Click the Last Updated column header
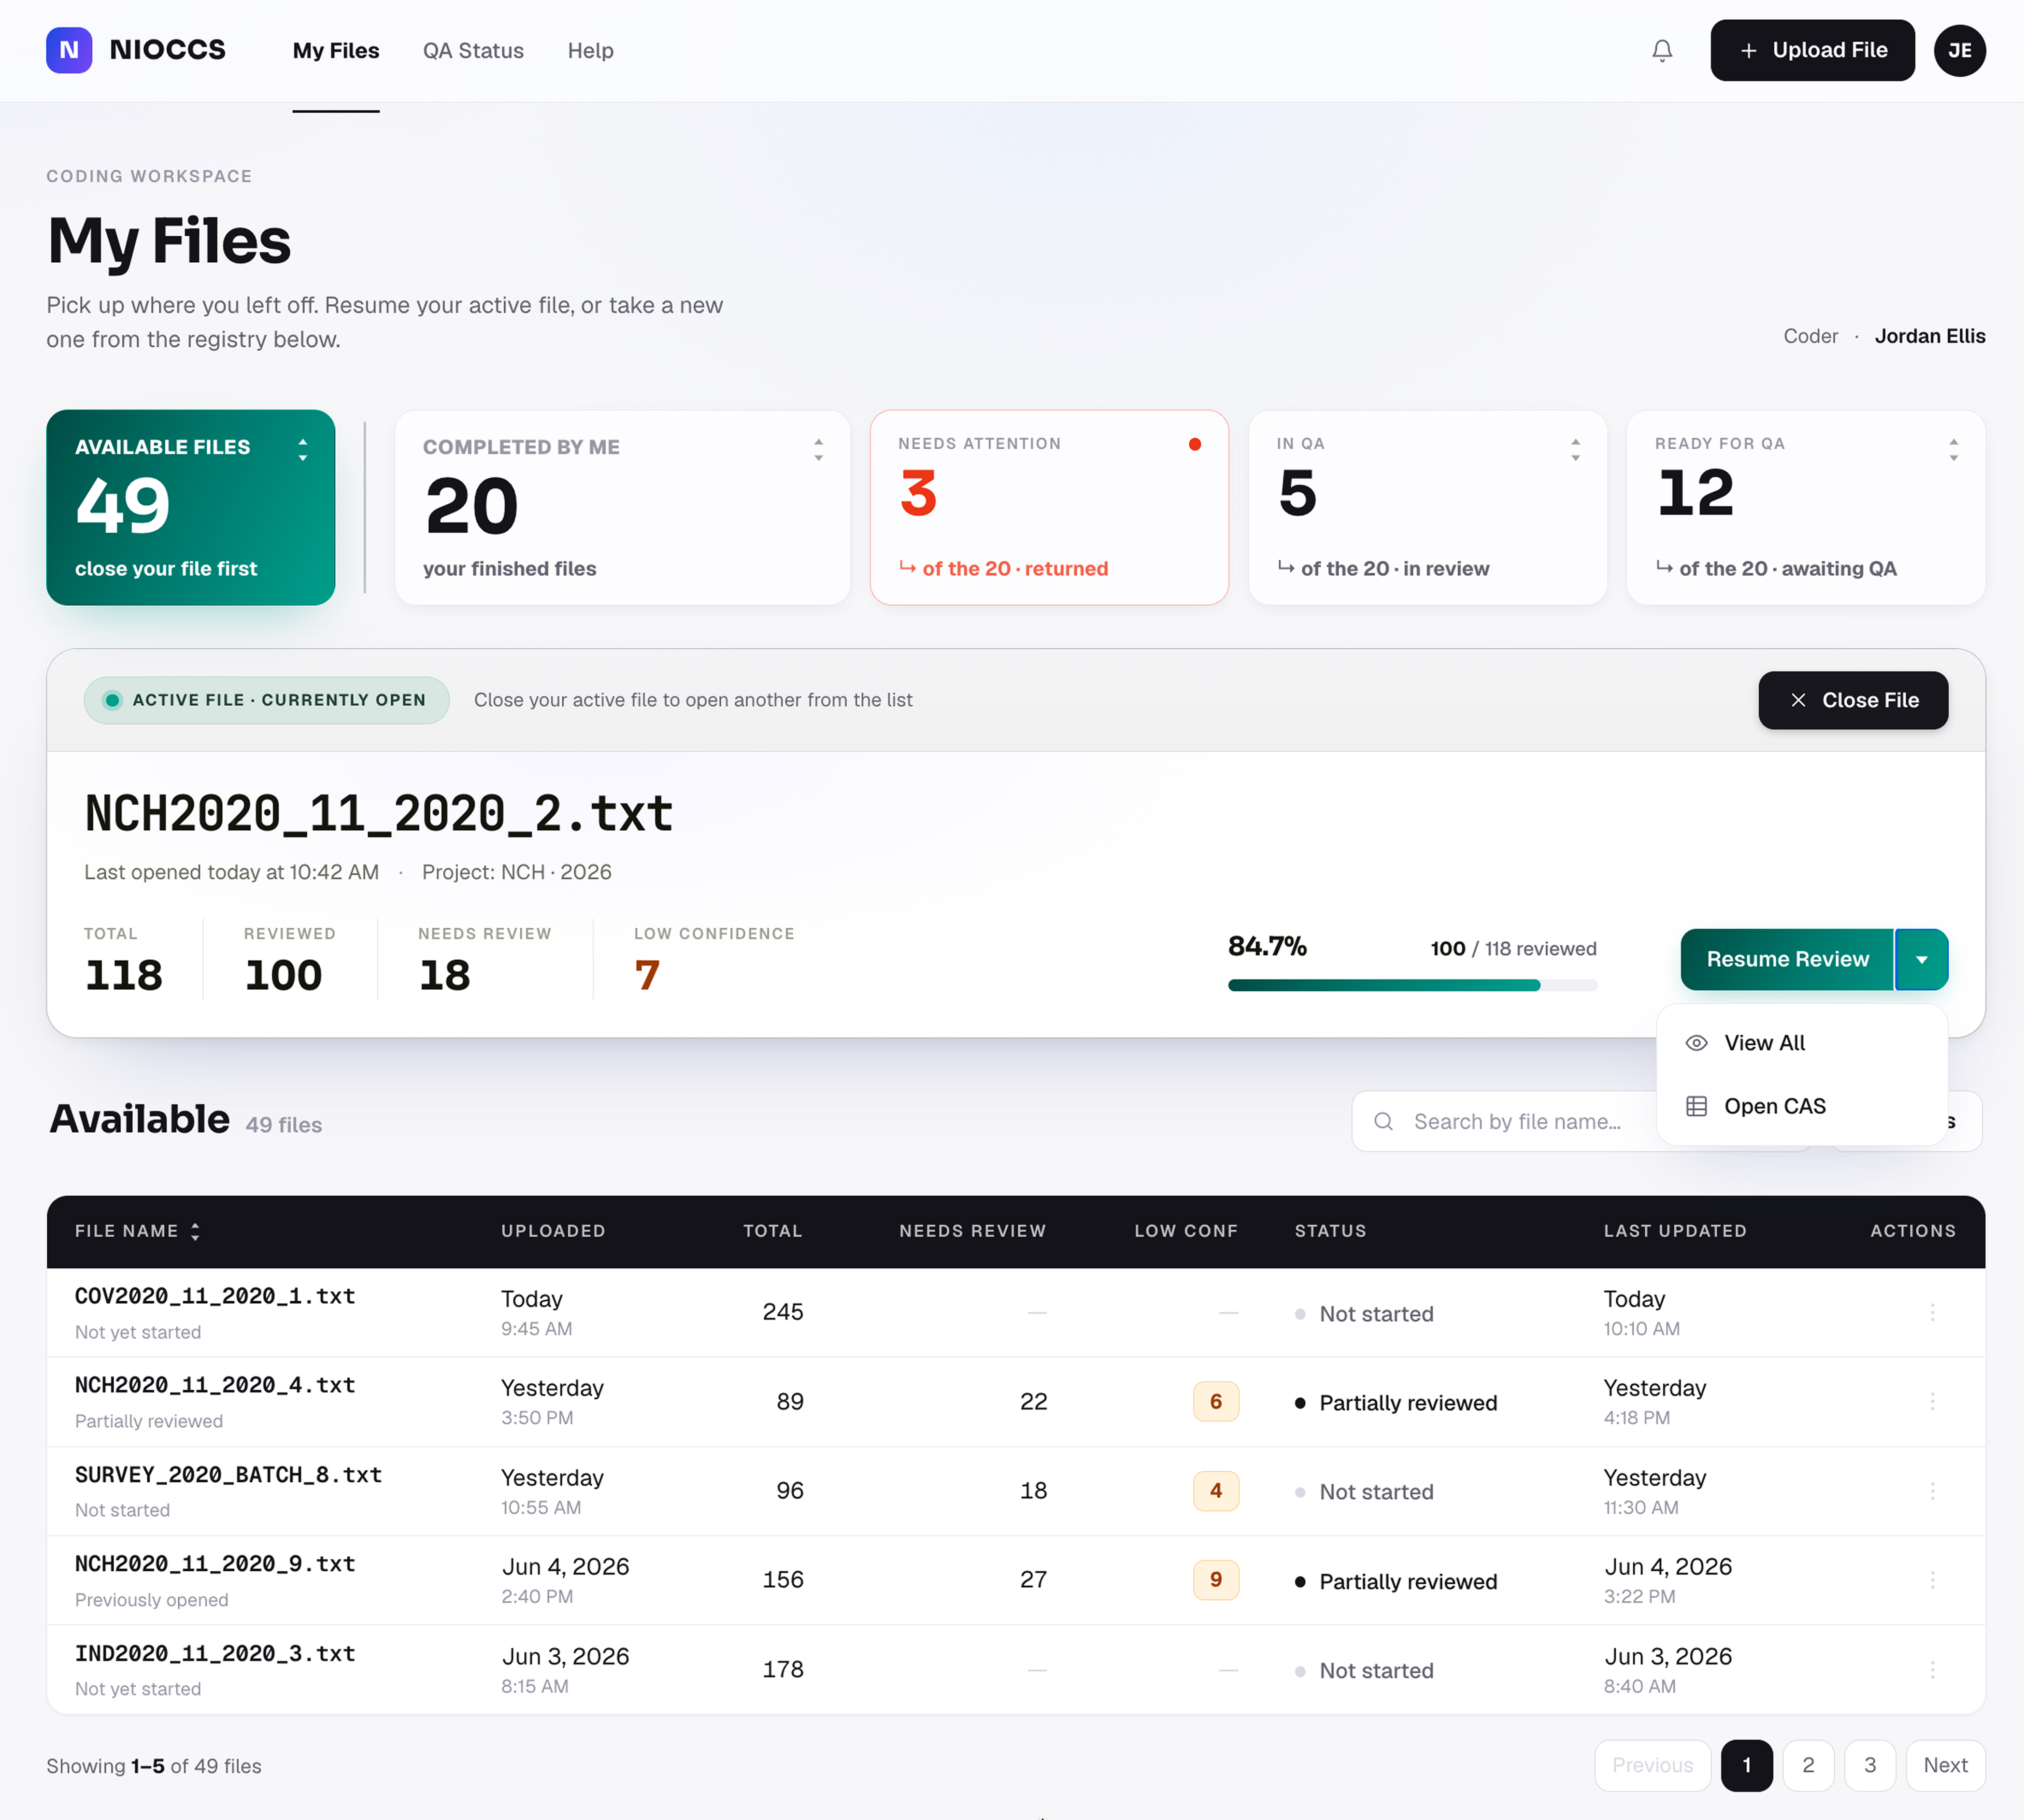This screenshot has width=2024, height=1820. click(1675, 1231)
